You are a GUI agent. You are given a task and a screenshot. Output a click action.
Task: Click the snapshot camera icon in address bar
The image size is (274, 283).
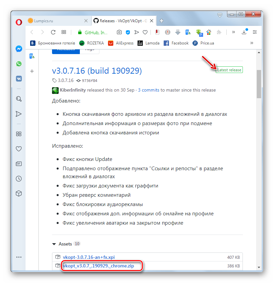(x=119, y=32)
